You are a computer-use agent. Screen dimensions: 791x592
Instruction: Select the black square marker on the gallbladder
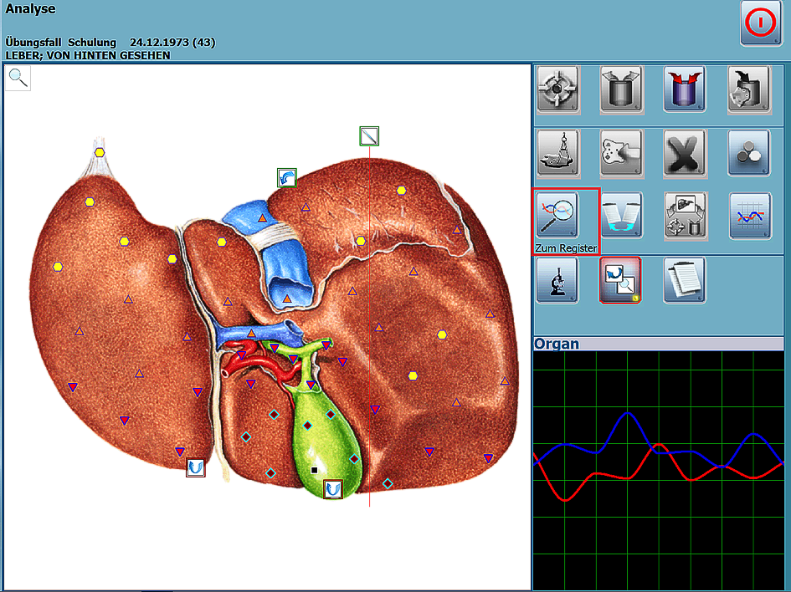(314, 470)
